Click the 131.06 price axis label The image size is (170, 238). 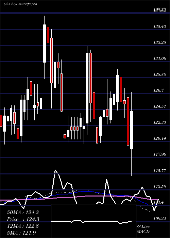click(159, 58)
